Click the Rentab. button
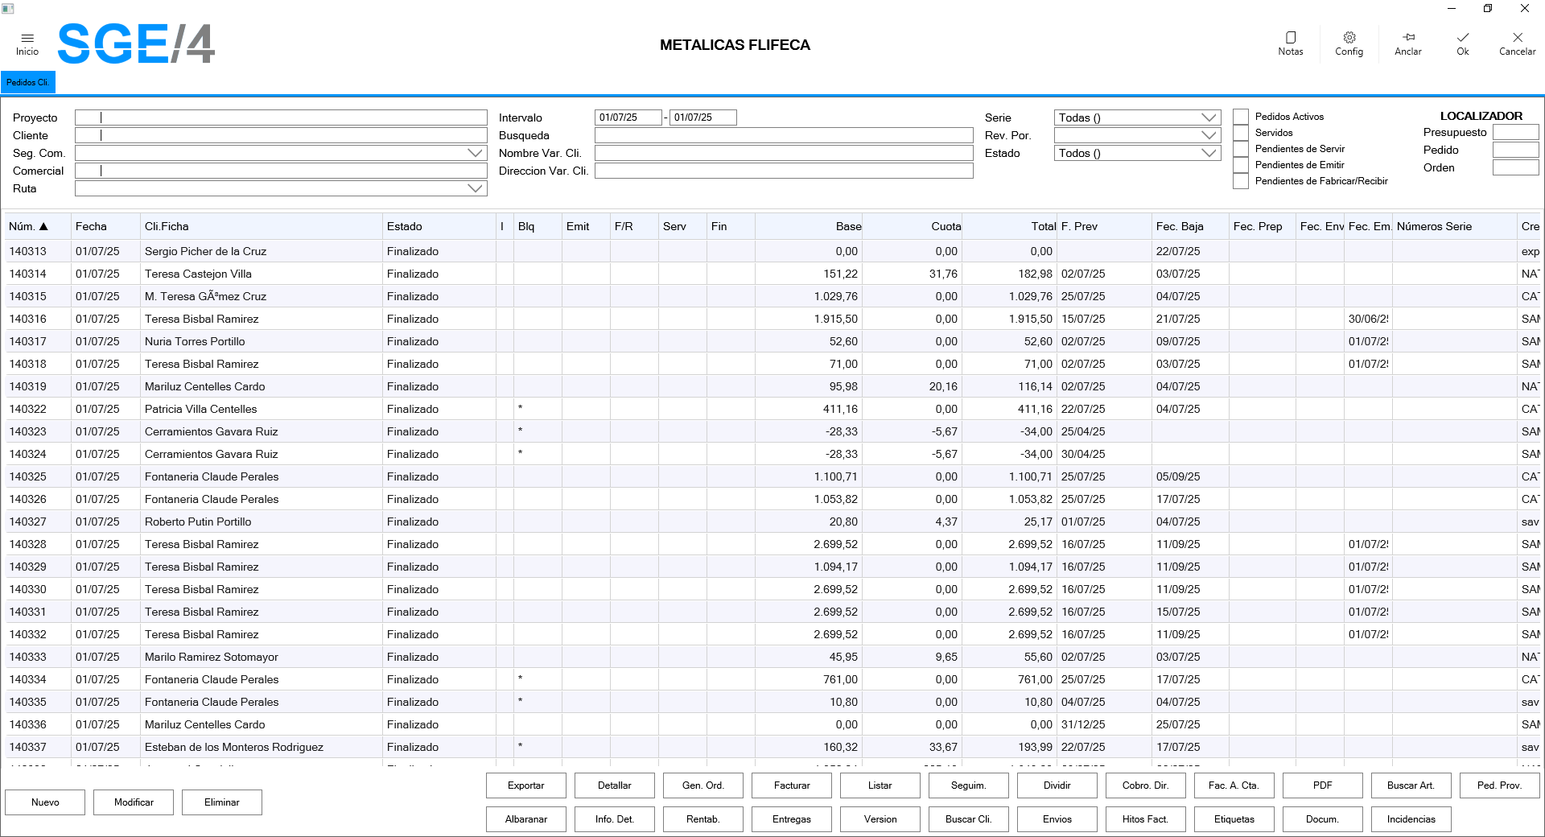 coord(703,819)
